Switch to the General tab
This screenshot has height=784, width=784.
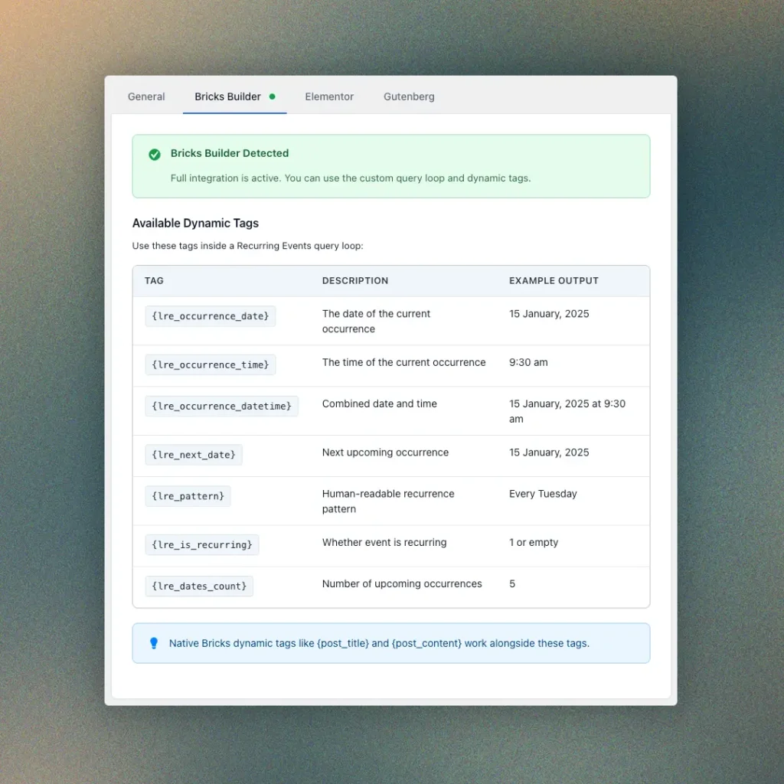coord(146,96)
